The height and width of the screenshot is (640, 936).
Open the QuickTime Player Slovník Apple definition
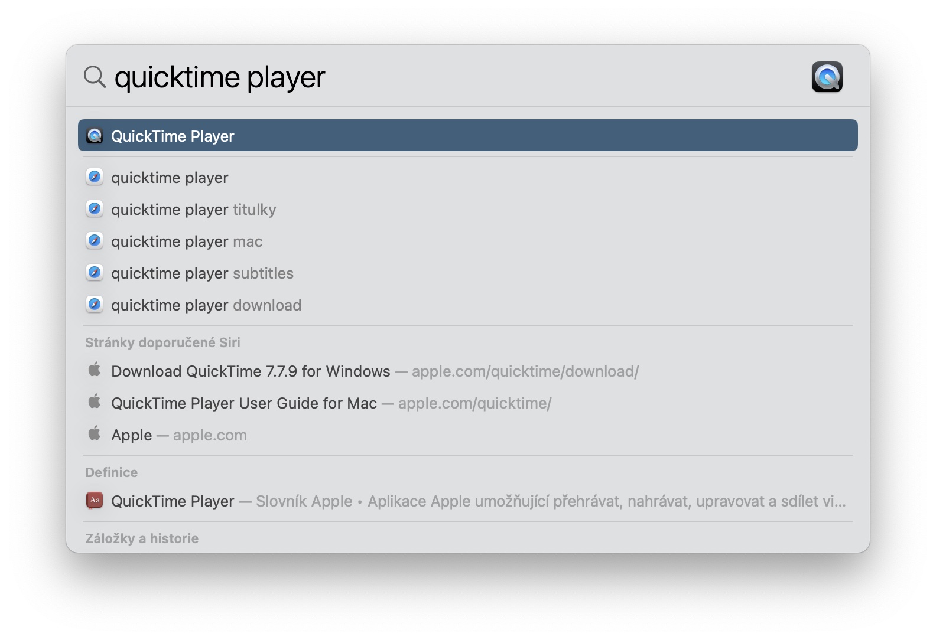(468, 501)
